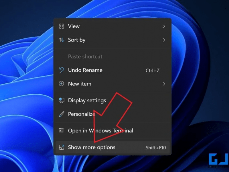Click the Undo Rename curved-arrow icon
This screenshot has width=229, height=172.
tap(61, 70)
